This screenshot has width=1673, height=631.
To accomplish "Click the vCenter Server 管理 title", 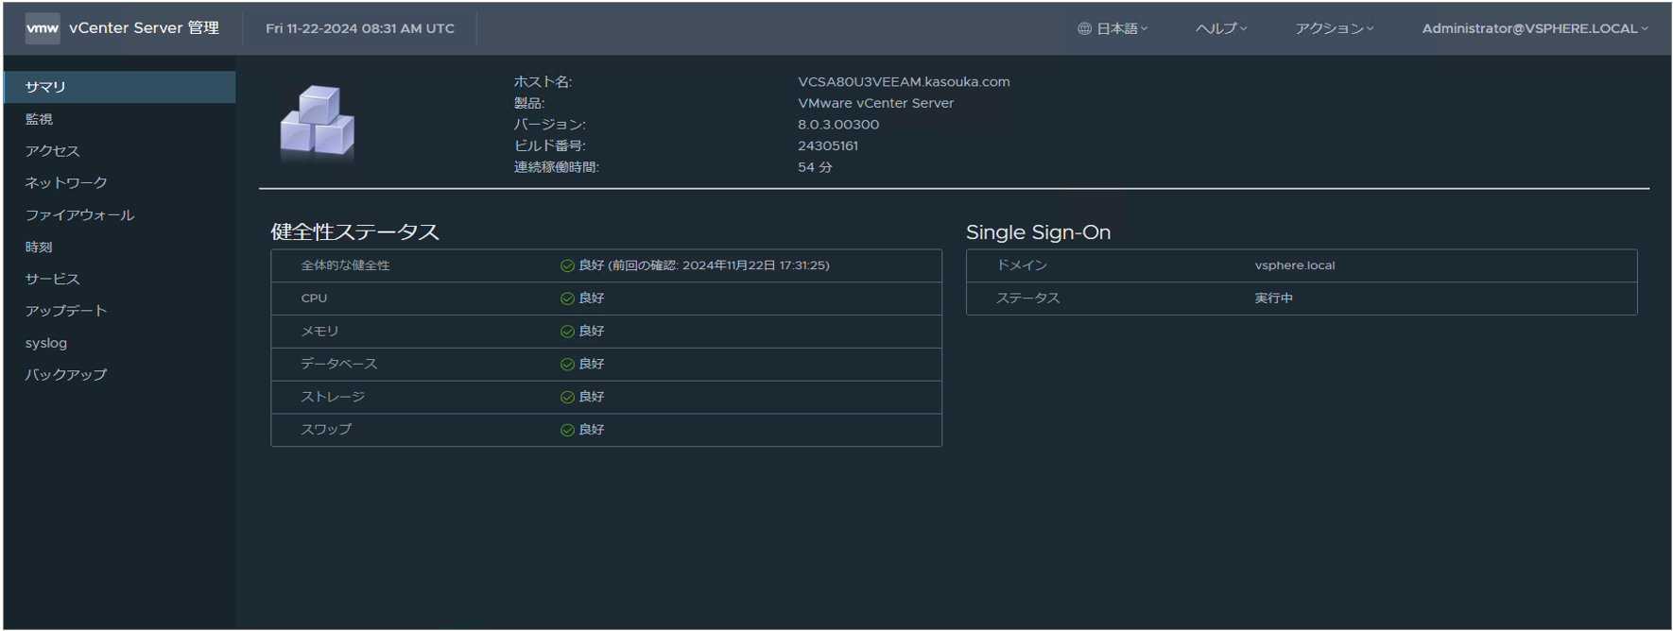I will coord(144,28).
